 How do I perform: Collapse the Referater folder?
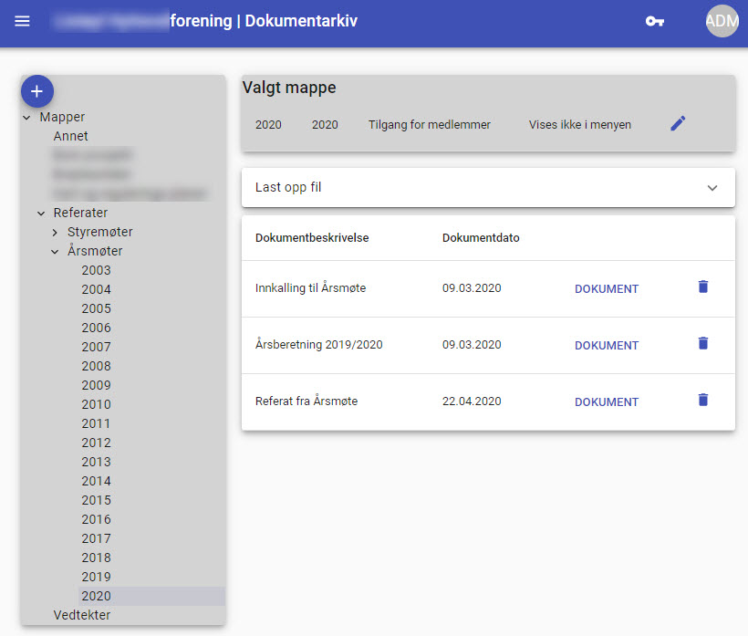pyautogui.click(x=41, y=214)
